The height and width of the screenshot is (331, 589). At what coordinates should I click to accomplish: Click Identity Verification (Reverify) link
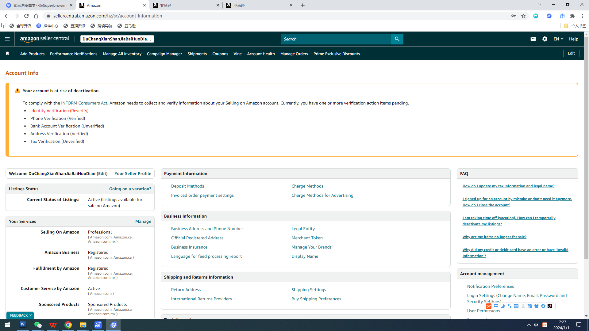(x=59, y=111)
